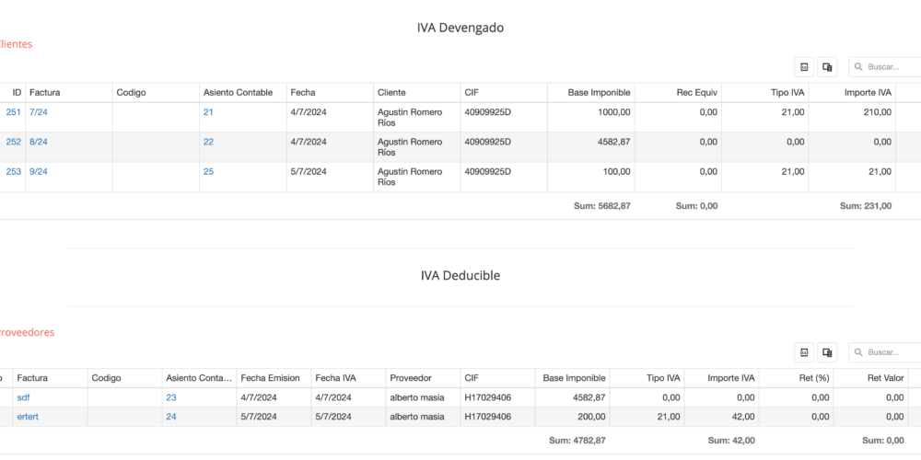Click the IVA Deducible heading

460,276
